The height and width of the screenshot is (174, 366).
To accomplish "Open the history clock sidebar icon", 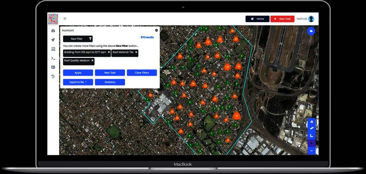I will 53,76.
